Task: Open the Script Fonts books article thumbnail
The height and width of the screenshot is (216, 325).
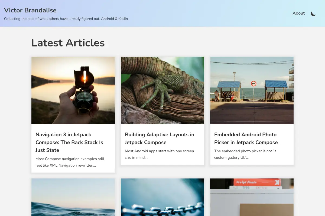Action: (x=252, y=197)
